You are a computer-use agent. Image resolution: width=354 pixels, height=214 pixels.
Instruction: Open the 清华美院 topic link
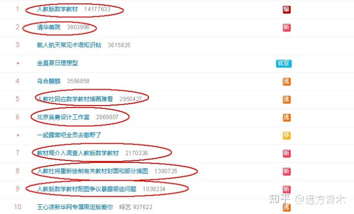[x=49, y=27]
